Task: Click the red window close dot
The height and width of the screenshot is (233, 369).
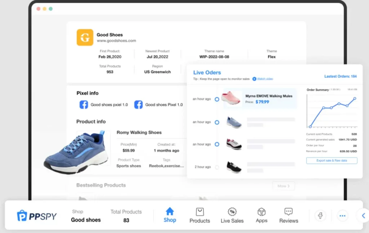Action: (x=38, y=9)
